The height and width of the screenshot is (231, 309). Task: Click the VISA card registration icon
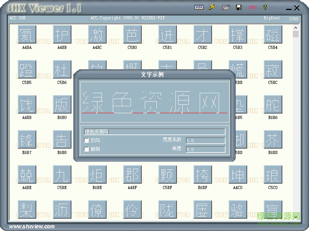[x=199, y=7]
